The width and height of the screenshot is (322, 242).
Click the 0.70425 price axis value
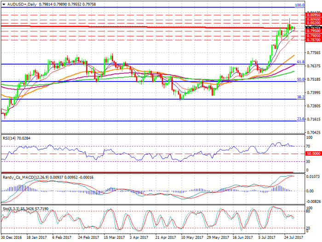point(314,132)
